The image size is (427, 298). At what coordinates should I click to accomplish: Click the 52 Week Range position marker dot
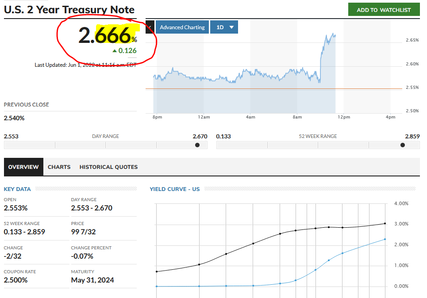point(403,145)
